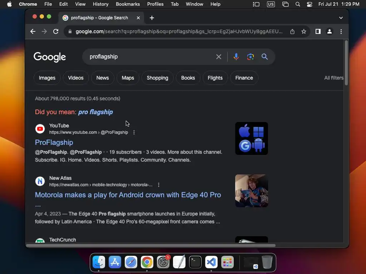Image resolution: width=366 pixels, height=274 pixels.
Task: Click the newatlas.com breadcrumb URL
Action: point(101,185)
